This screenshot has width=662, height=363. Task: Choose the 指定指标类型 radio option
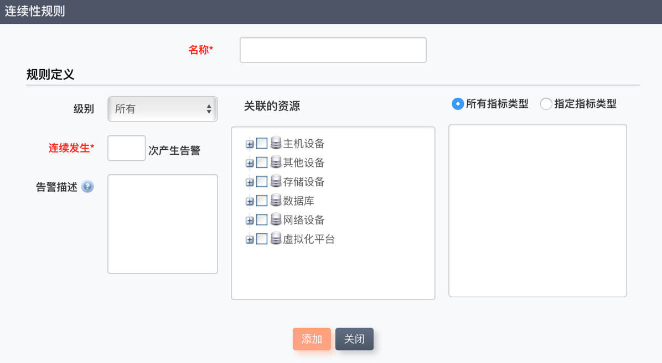click(x=546, y=104)
